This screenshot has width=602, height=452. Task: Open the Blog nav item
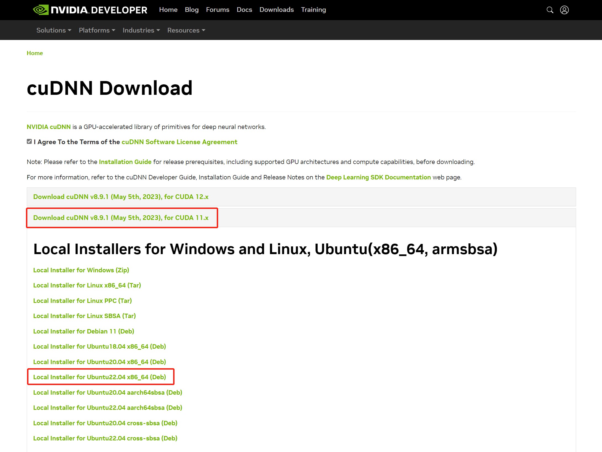coord(192,10)
